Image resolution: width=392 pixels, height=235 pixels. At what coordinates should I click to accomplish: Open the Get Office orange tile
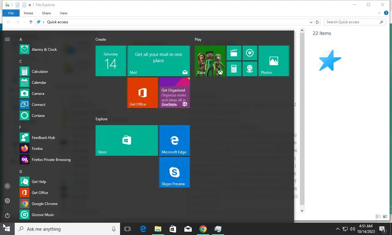point(143,93)
